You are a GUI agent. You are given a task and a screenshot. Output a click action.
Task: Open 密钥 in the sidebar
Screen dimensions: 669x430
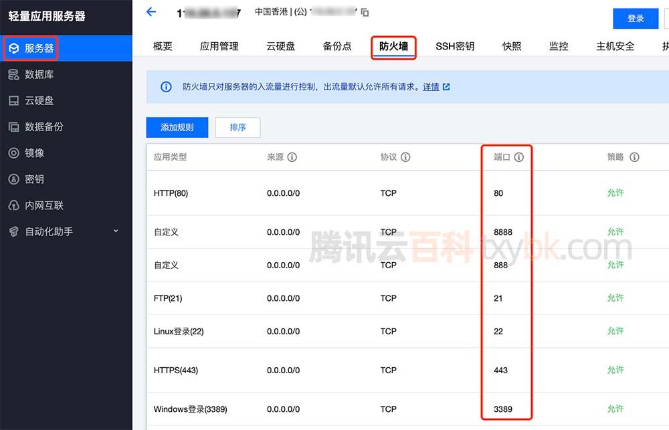(x=66, y=179)
